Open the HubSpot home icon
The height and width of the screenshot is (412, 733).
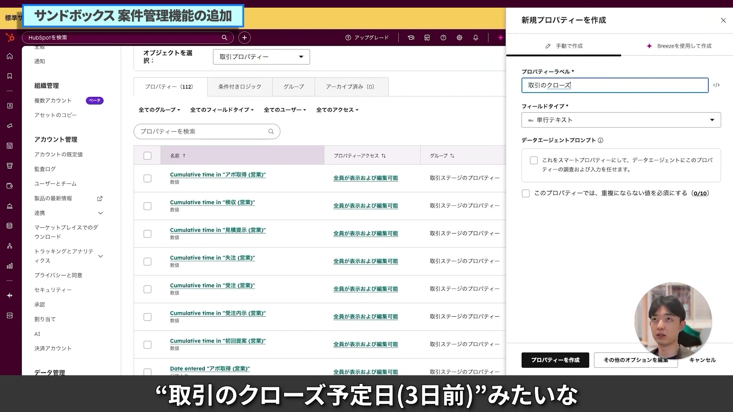coord(10,56)
